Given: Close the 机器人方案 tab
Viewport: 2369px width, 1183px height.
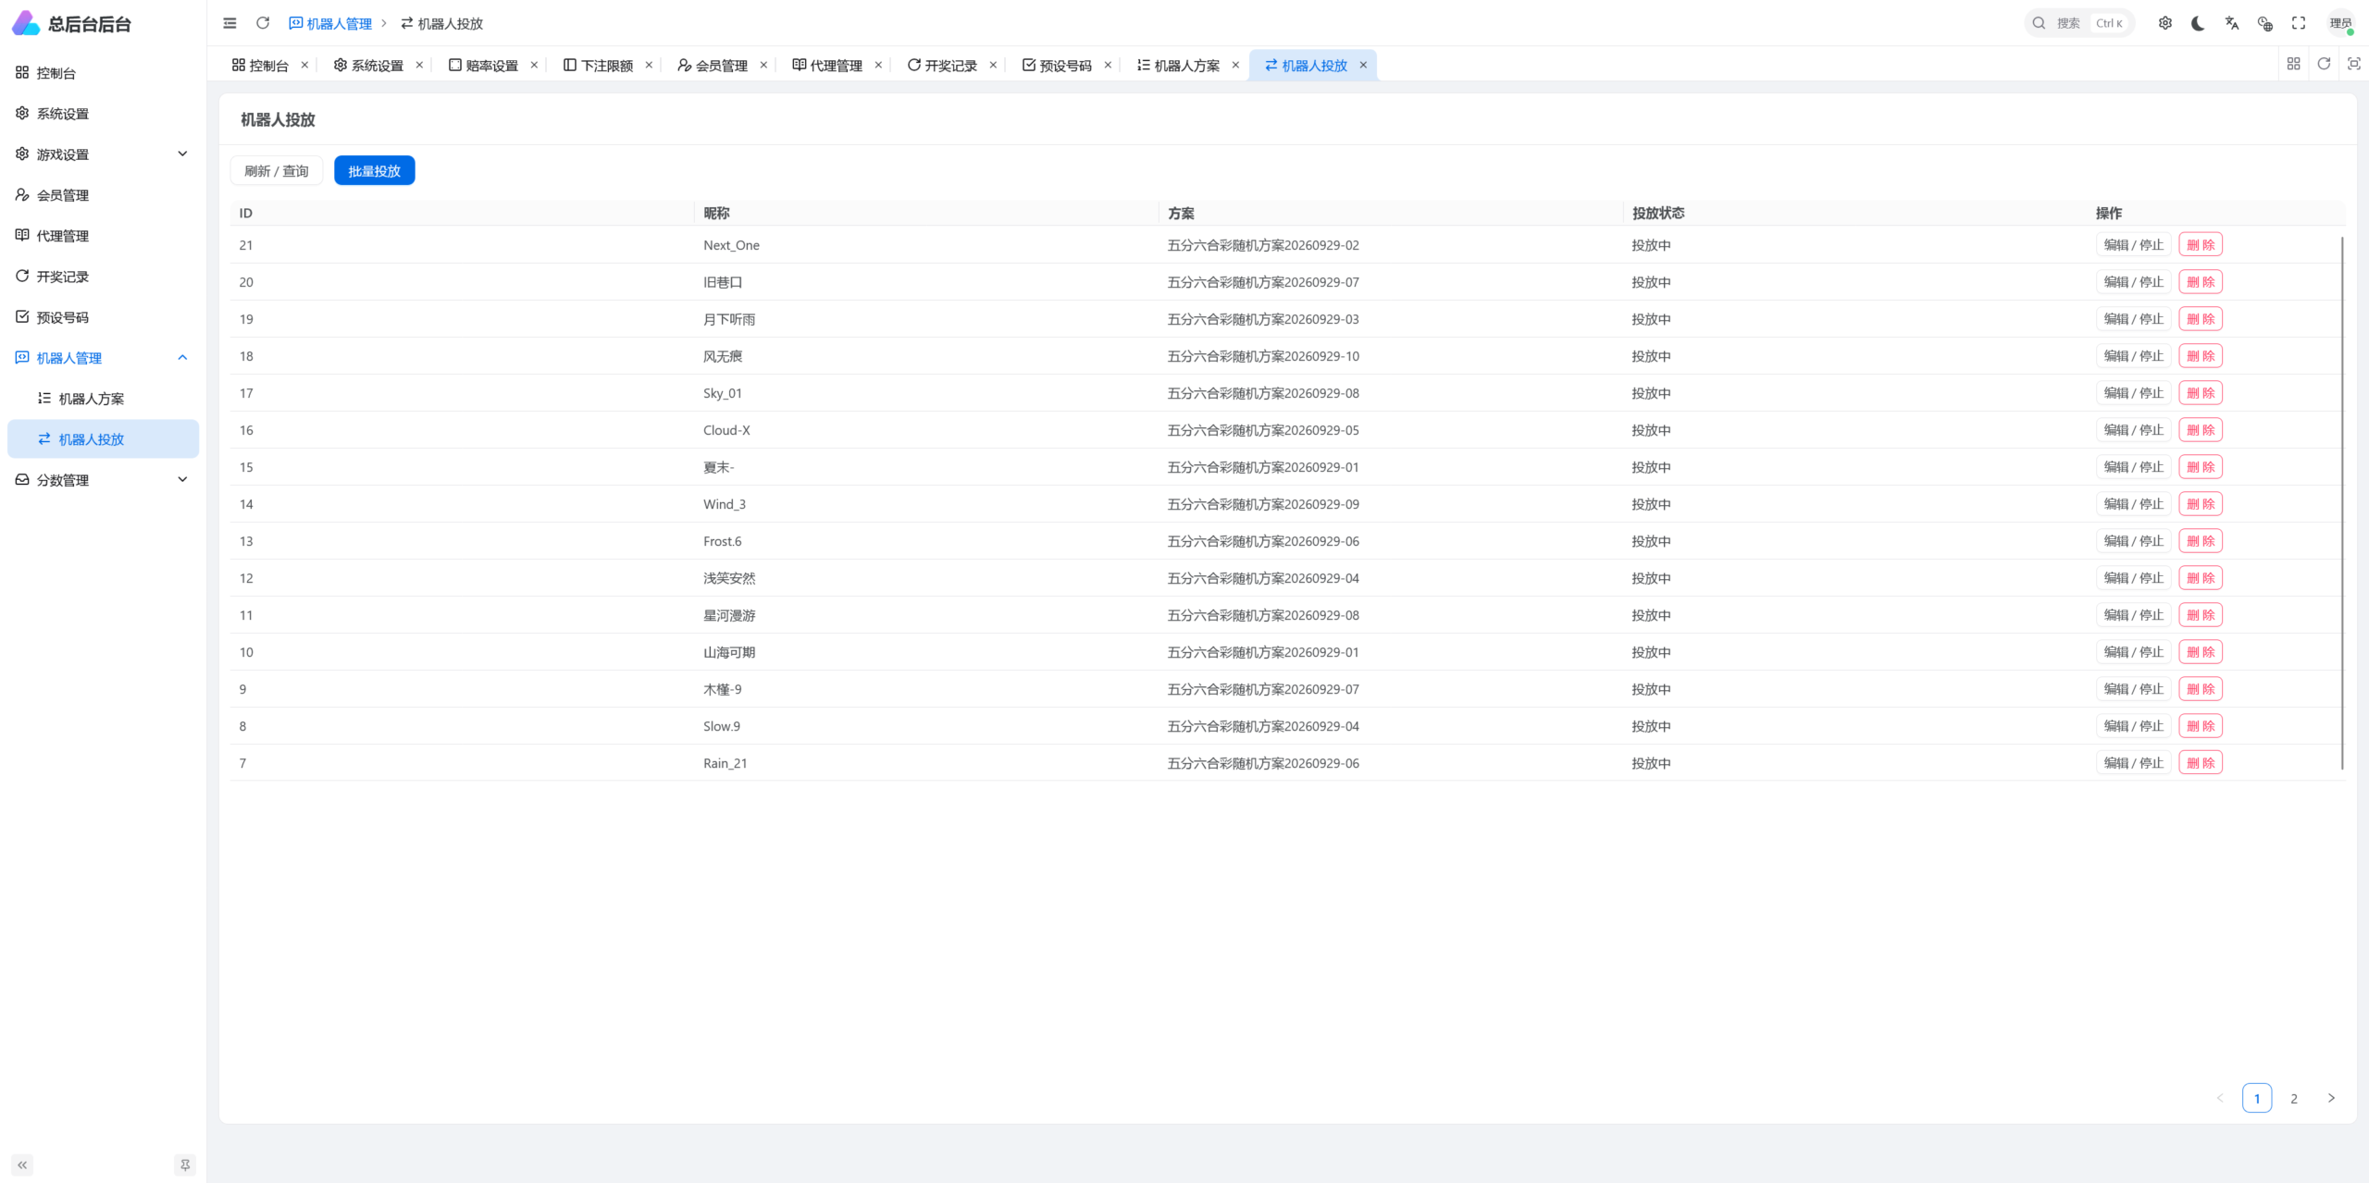Looking at the screenshot, I should pos(1235,65).
